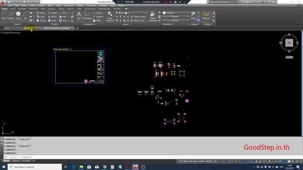The width and height of the screenshot is (303, 170).
Task: Click Match Properties tool
Action: [152, 16]
